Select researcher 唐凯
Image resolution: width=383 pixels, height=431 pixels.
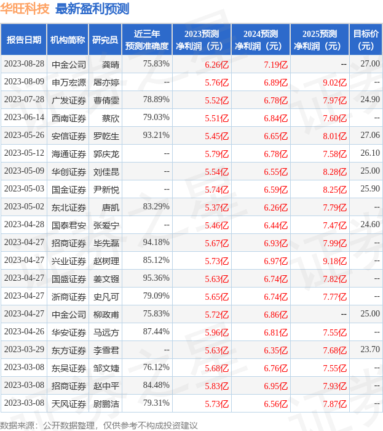click(x=111, y=207)
